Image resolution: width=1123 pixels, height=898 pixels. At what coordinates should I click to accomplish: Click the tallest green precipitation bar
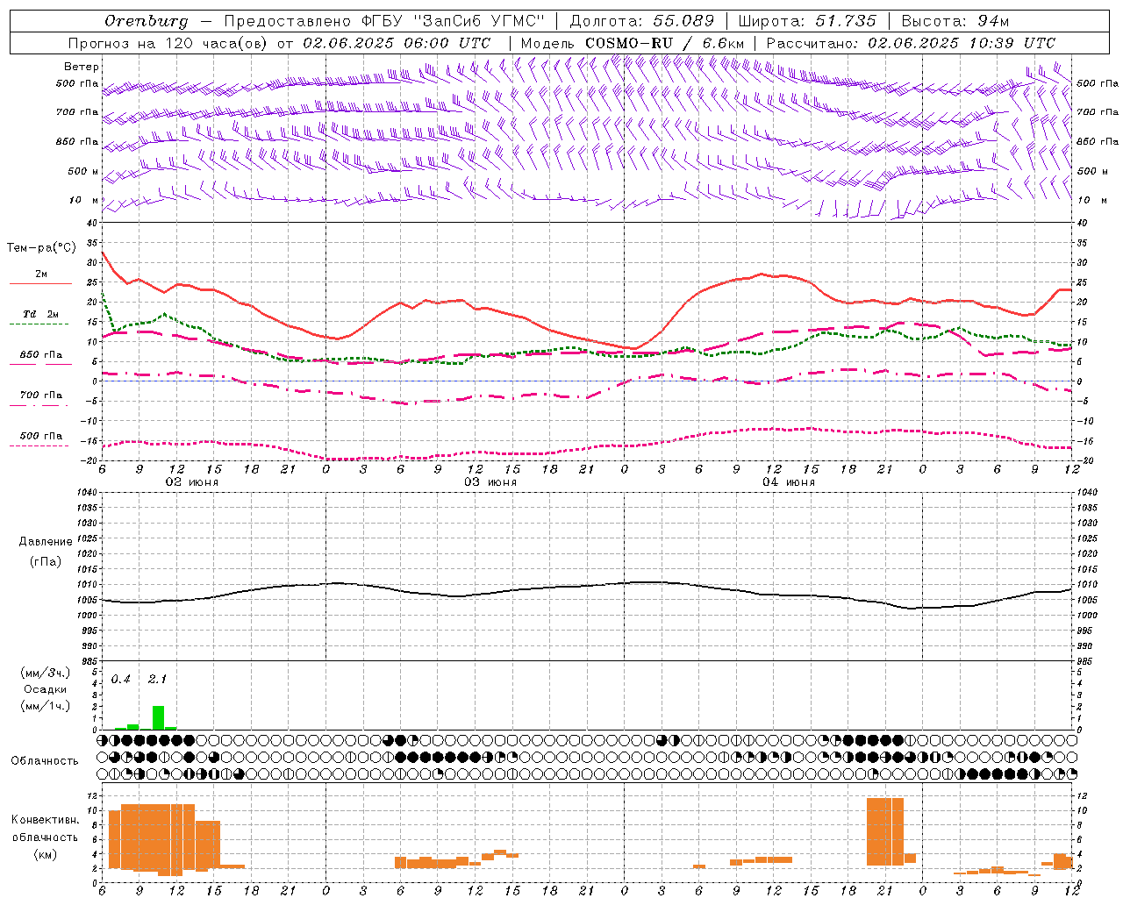(158, 717)
